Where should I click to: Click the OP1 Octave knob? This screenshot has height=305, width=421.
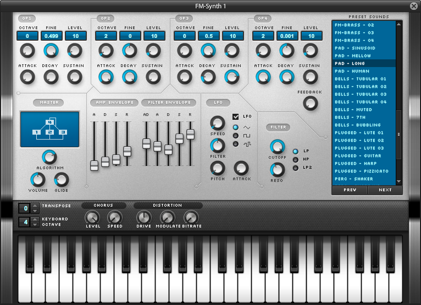point(27,51)
